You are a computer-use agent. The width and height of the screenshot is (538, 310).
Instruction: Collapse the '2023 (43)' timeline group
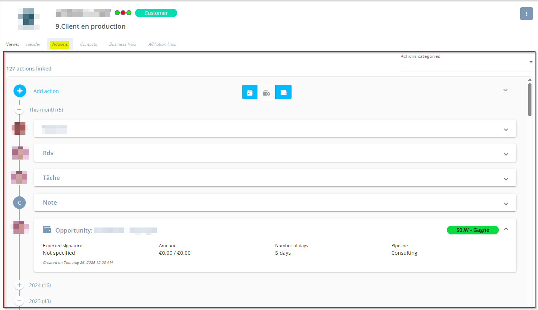(20, 301)
